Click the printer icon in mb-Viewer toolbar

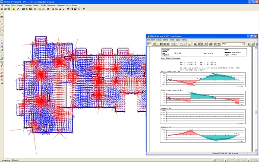coord(211,44)
